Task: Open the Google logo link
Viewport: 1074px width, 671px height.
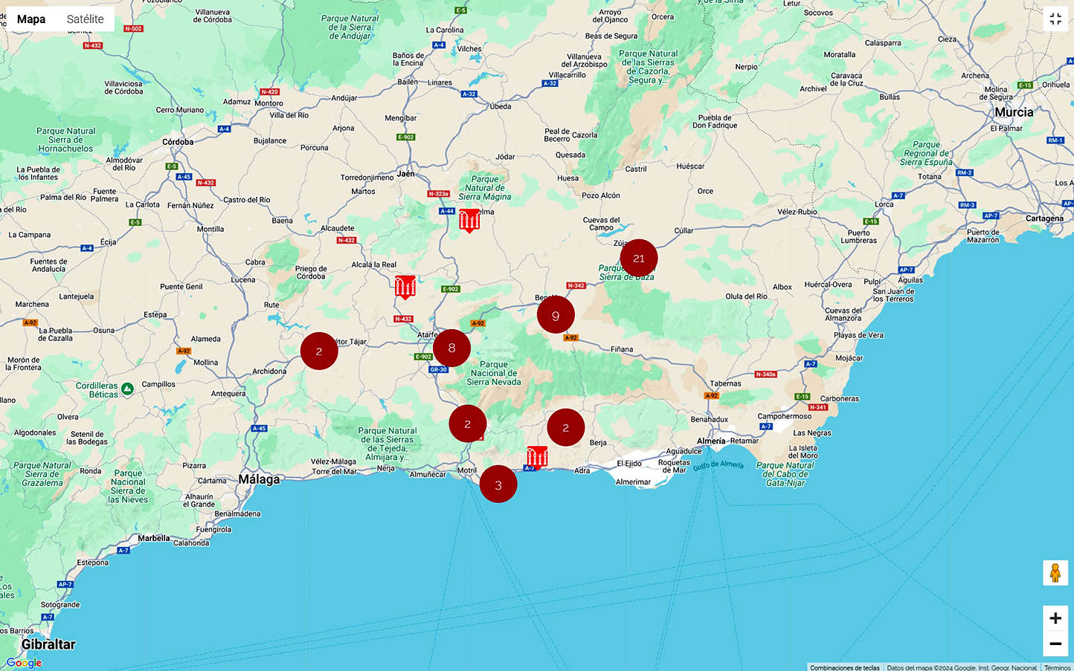Action: [x=24, y=663]
